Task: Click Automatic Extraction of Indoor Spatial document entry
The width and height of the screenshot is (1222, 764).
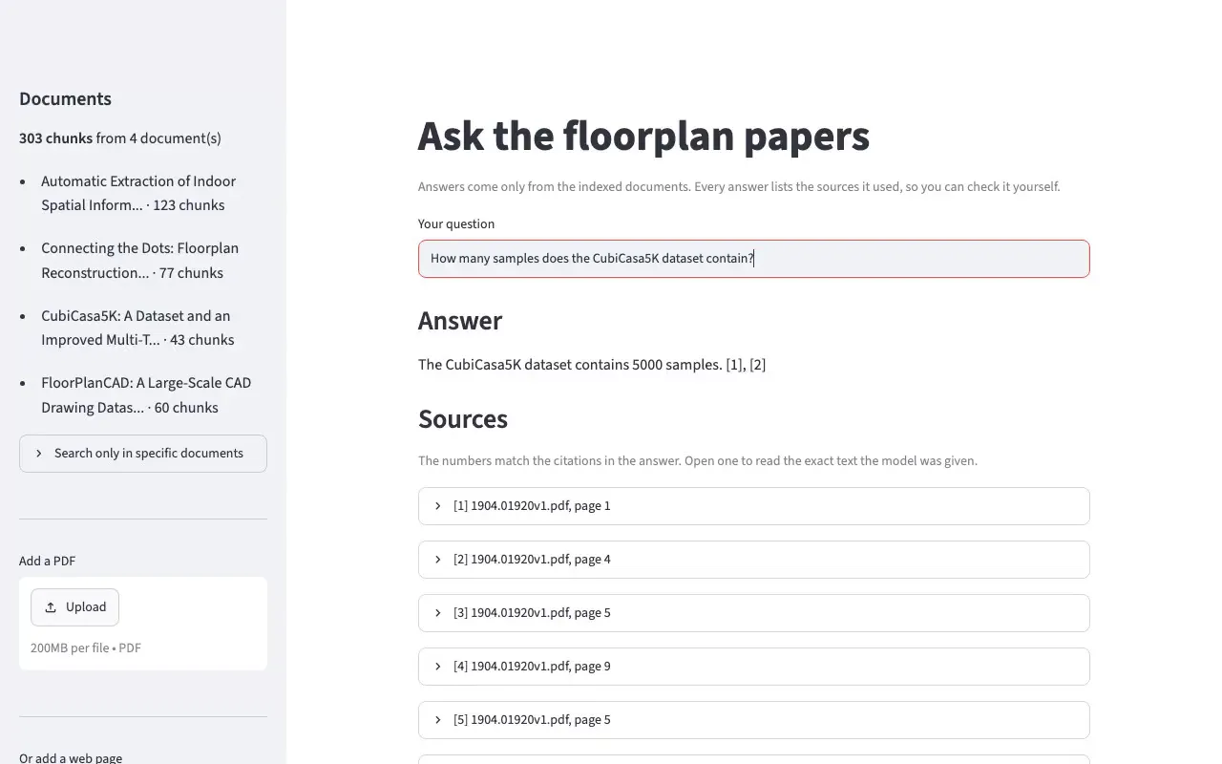Action: pyautogui.click(x=138, y=193)
